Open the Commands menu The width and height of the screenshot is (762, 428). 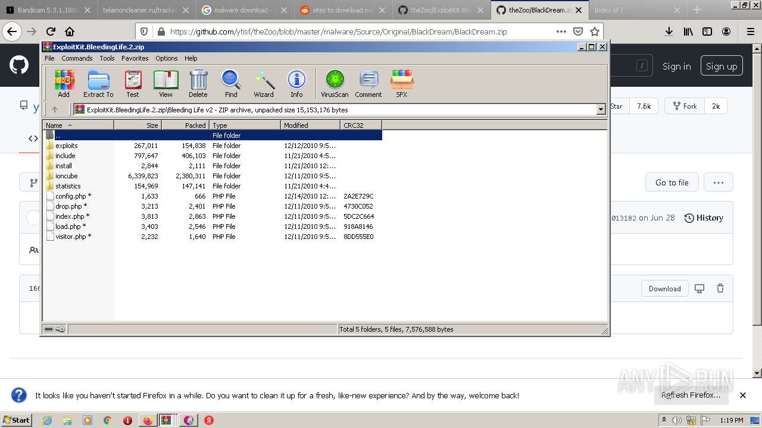click(77, 58)
